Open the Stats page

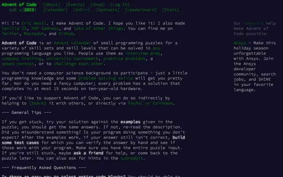171,9
